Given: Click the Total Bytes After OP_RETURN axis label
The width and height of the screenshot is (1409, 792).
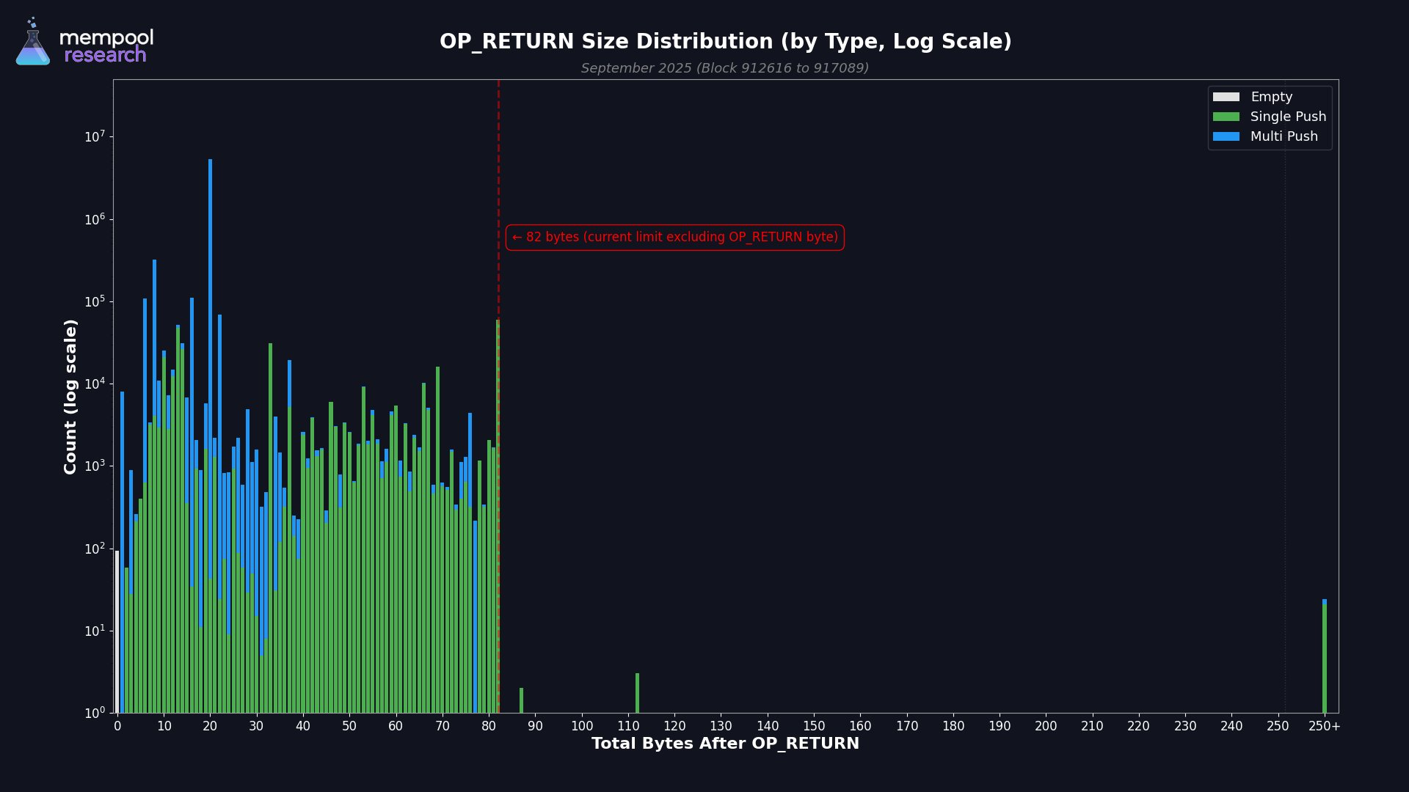Looking at the screenshot, I should tap(725, 744).
